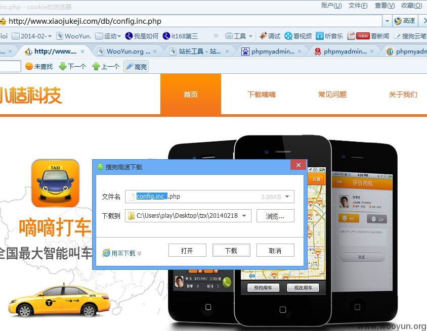Open the 查看 menu
The height and width of the screenshot is (331, 427).
point(385,6)
